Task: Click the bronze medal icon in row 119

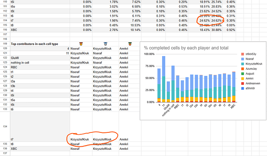Action: 130,44
